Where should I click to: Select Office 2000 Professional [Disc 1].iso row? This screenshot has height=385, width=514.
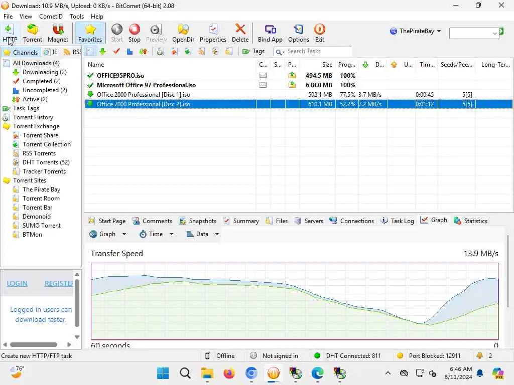298,95
